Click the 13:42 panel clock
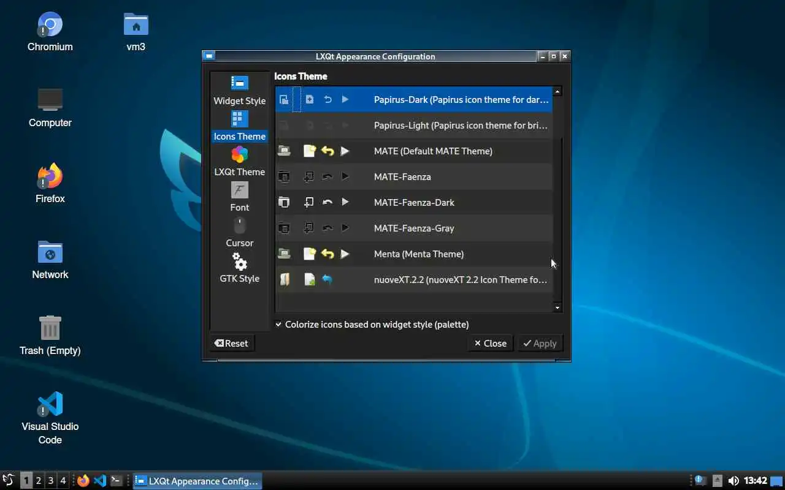The image size is (785, 490). 756,481
